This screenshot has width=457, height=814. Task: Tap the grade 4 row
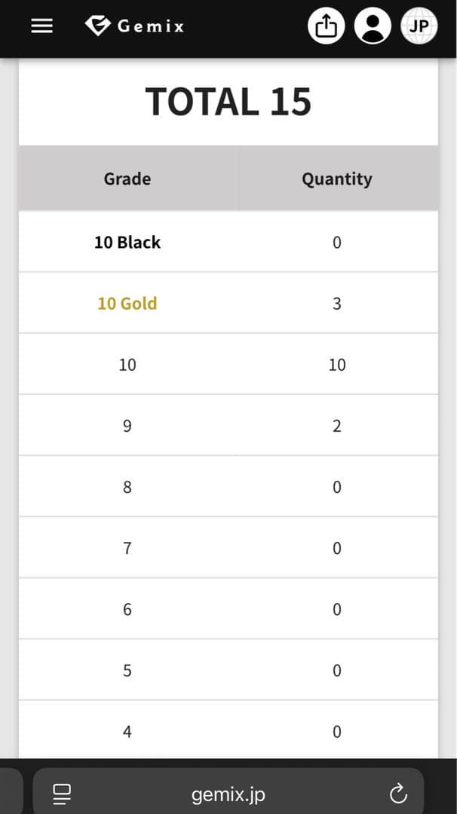point(127,731)
